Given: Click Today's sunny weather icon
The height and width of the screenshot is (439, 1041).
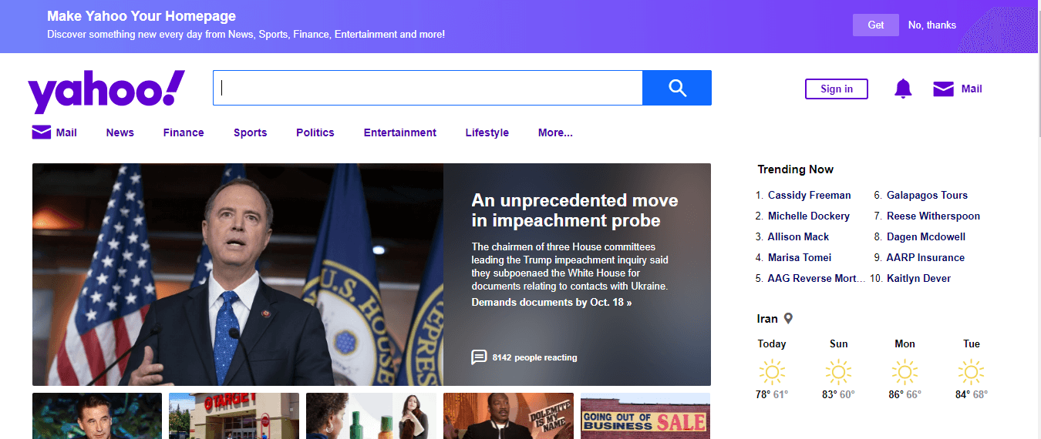Looking at the screenshot, I should (772, 373).
